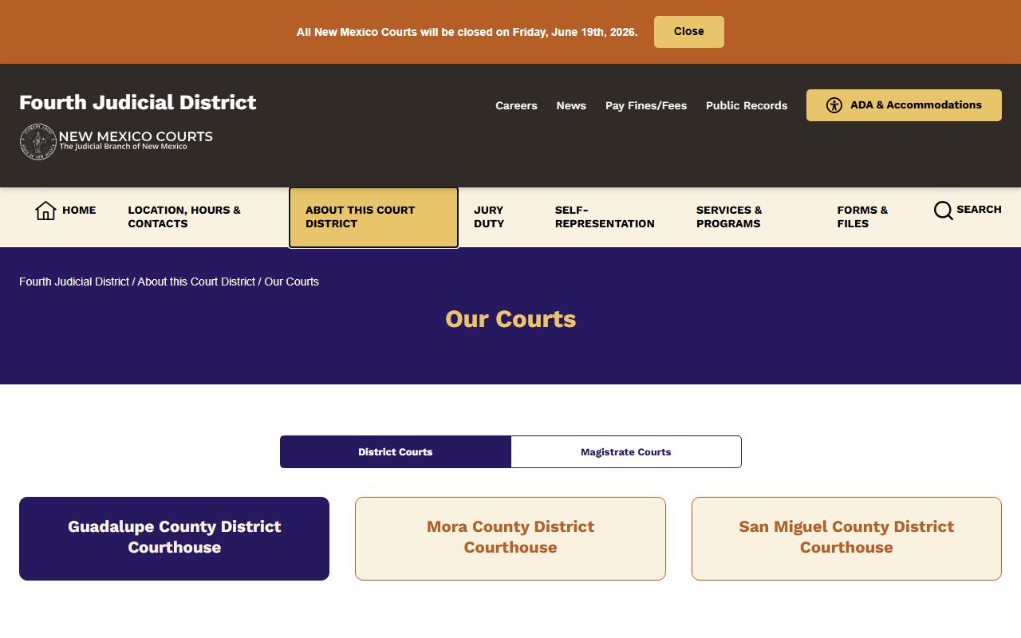Viewport: 1021px width, 638px height.
Task: Switch to the Magistrate Courts tab
Action: pyautogui.click(x=626, y=451)
